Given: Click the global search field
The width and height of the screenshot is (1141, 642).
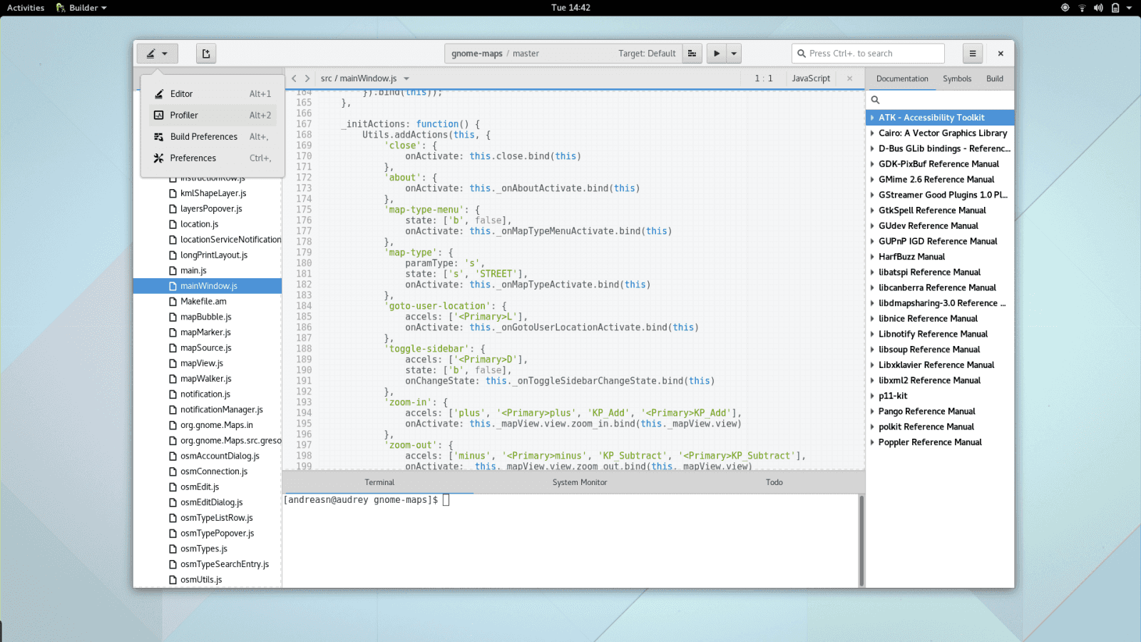Looking at the screenshot, I should (868, 53).
